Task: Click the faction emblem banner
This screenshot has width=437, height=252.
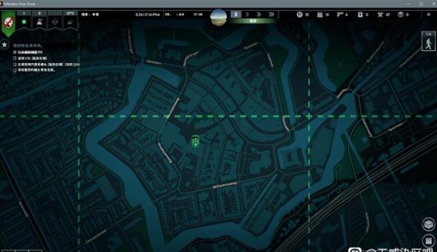Action: click(8, 24)
